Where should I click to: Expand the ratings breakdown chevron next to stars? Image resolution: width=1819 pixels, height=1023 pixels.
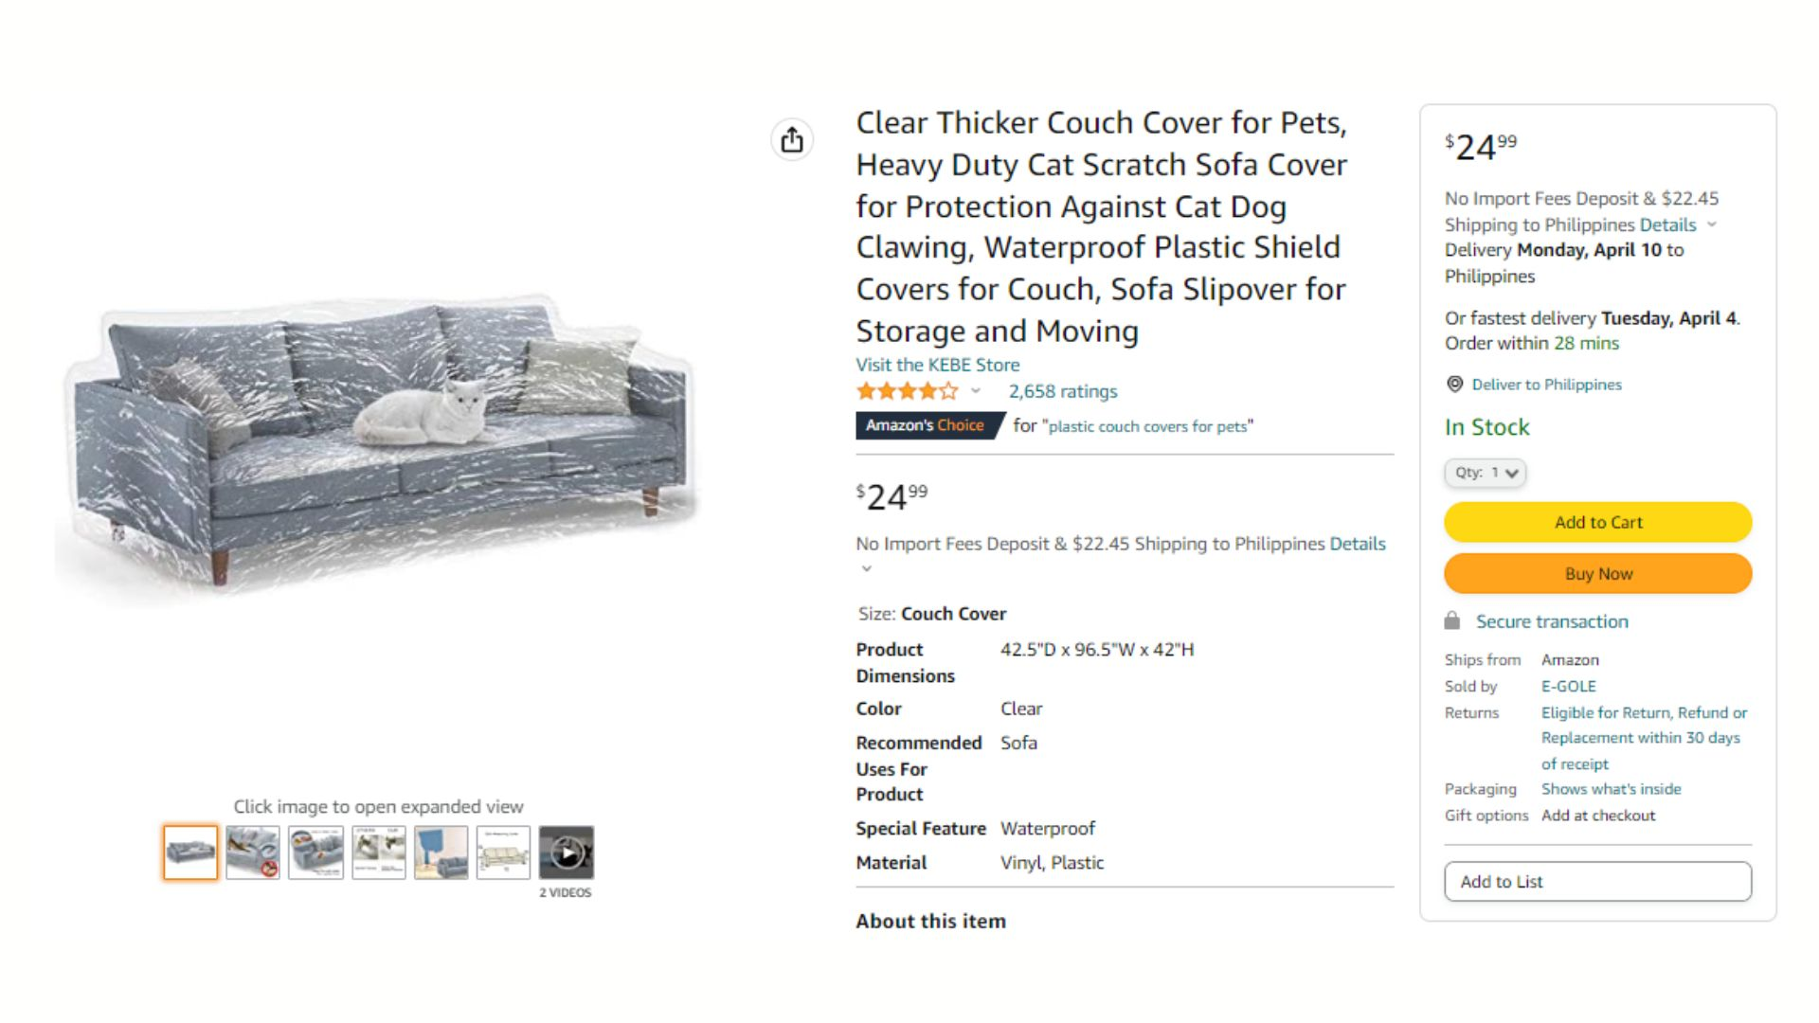click(975, 391)
